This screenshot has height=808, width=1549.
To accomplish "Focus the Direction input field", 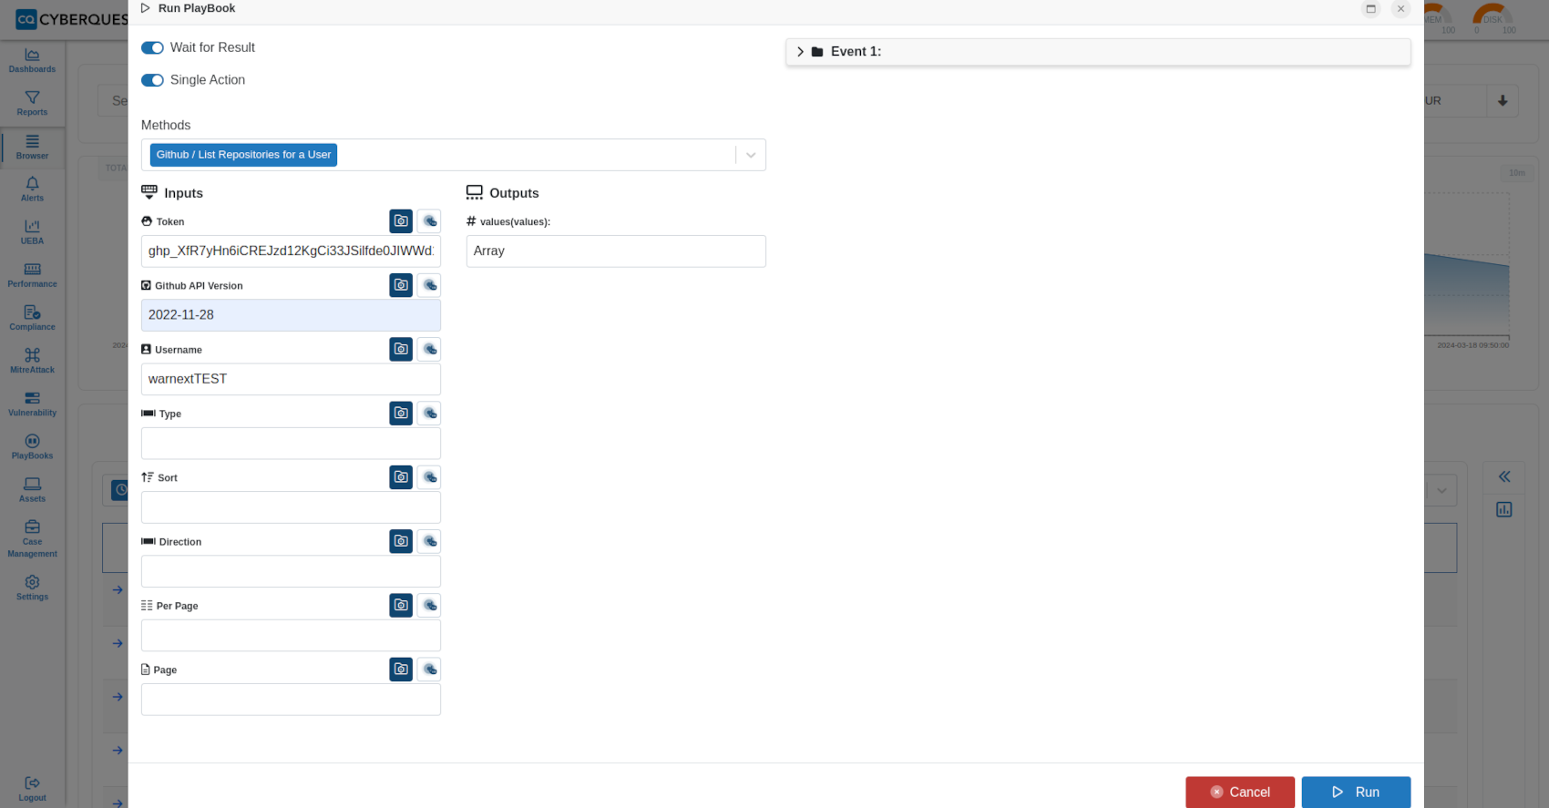I will coord(291,571).
